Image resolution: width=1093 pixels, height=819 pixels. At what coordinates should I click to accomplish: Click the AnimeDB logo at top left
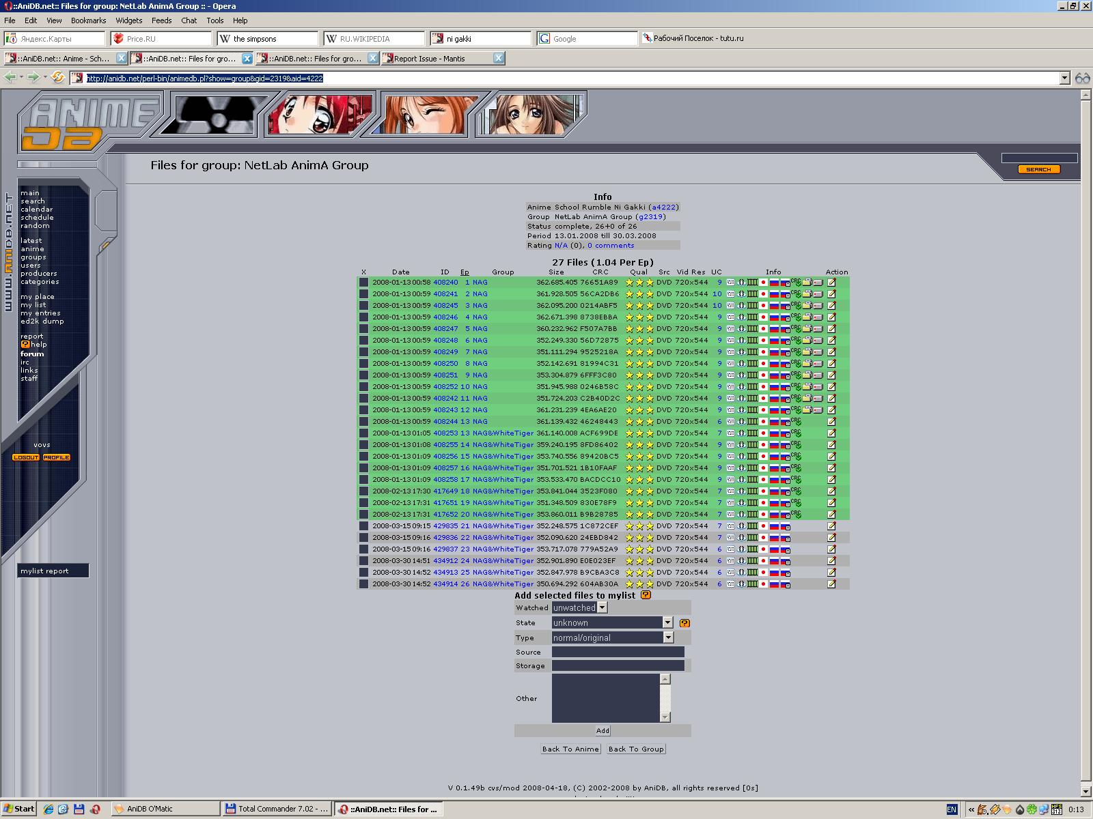(89, 121)
